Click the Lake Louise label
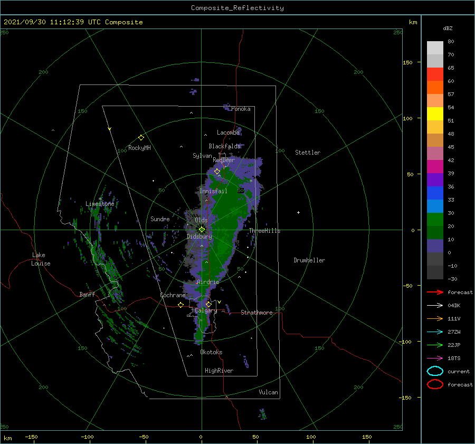Viewport: 475px width, 444px height. coord(41,259)
